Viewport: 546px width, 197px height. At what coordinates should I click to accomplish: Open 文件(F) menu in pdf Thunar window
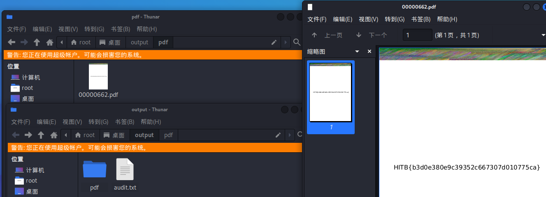point(16,29)
